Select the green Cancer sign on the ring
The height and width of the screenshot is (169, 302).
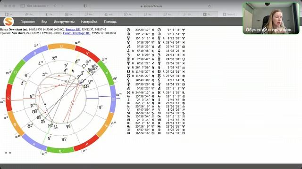16,72
